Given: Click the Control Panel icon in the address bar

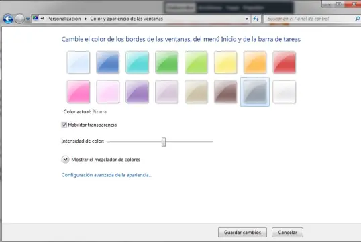Looking at the screenshot, I should (36, 18).
